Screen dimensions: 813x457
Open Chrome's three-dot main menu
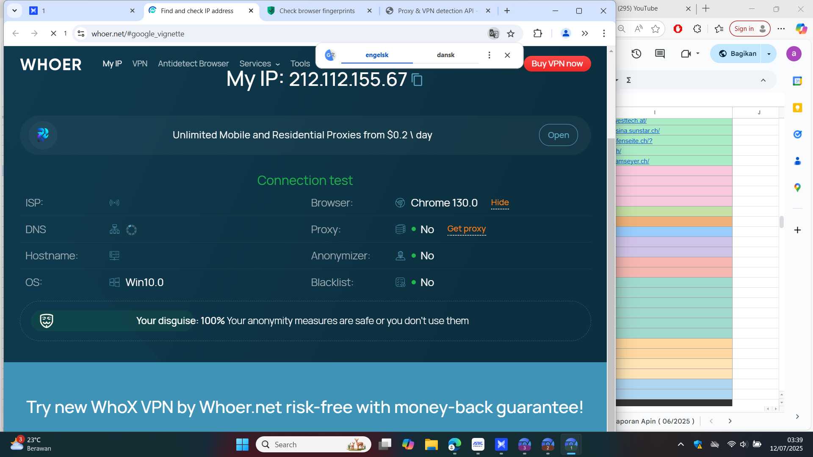(x=604, y=33)
